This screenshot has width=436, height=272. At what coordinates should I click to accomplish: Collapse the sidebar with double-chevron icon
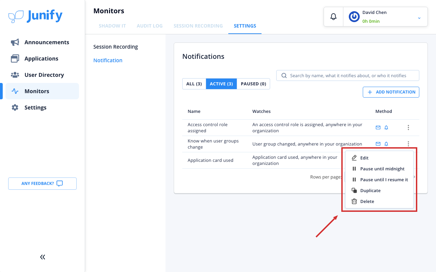point(43,257)
